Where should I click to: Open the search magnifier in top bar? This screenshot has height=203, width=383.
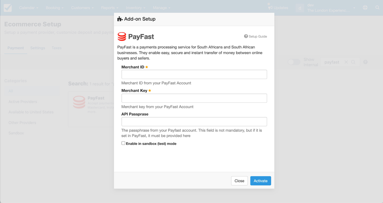pos(377,8)
